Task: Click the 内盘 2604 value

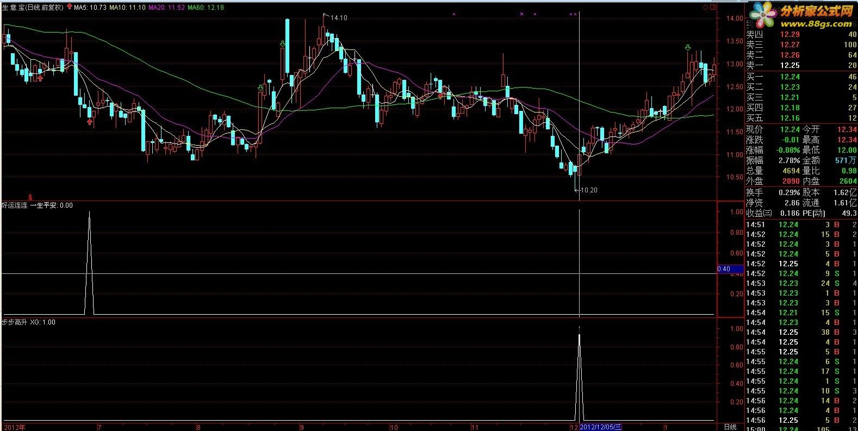Action: 848,181
